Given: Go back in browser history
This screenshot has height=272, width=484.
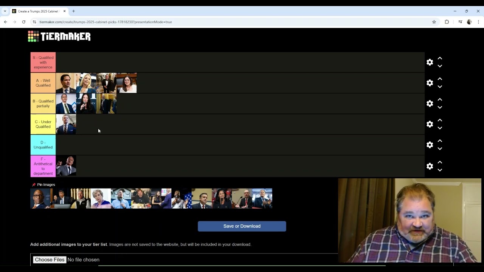Looking at the screenshot, I should [x=6, y=22].
